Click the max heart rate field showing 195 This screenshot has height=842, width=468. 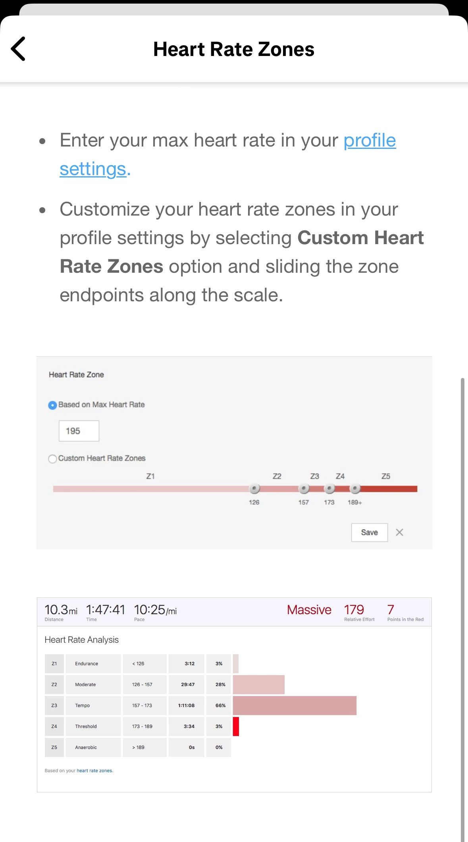coord(79,431)
